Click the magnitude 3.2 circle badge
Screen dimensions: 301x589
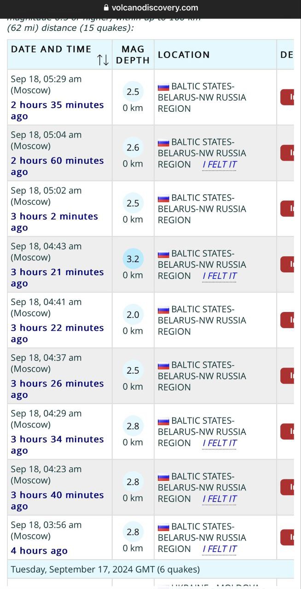(133, 259)
